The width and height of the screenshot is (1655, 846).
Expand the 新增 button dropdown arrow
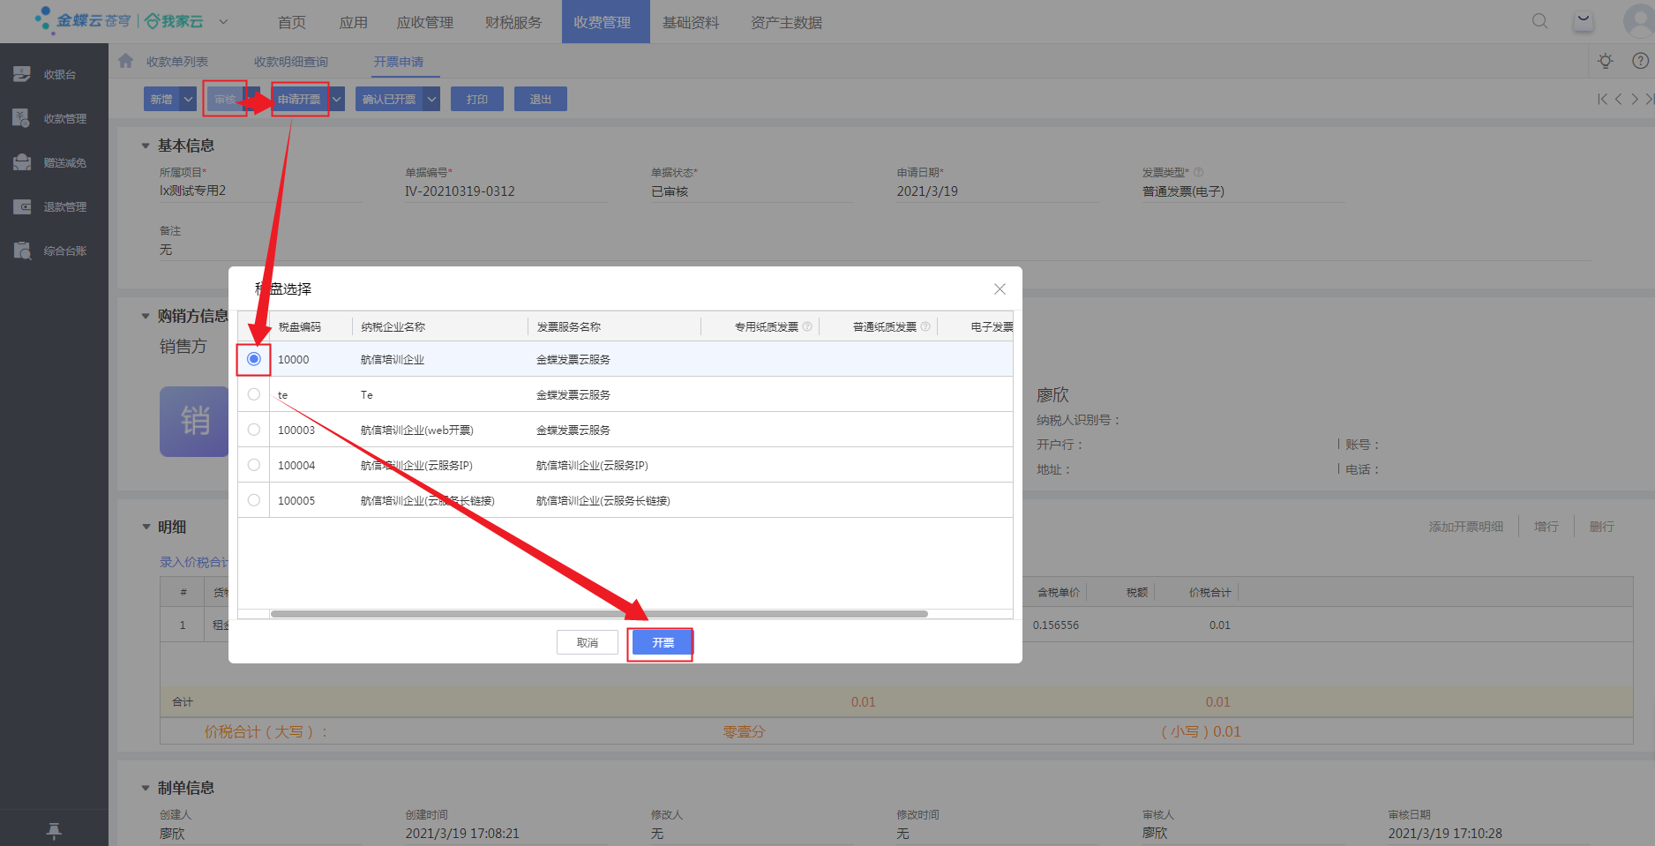(188, 100)
